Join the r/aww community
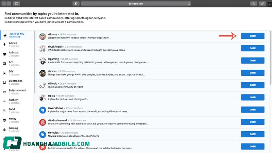This screenshot has width=272, height=153. 253,73
